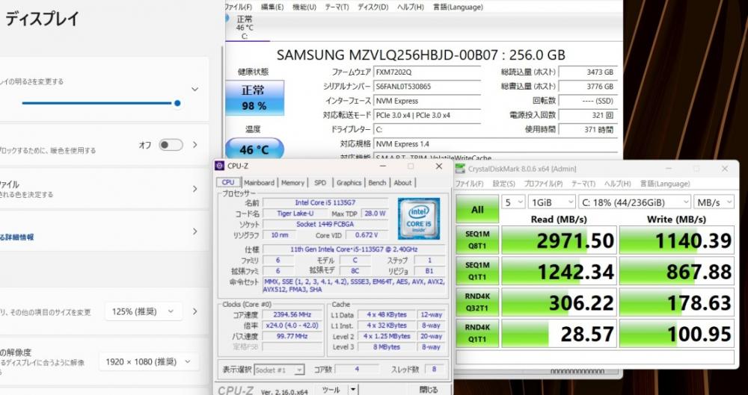Click the display brightness slider
The width and height of the screenshot is (748, 395).
coord(99,103)
